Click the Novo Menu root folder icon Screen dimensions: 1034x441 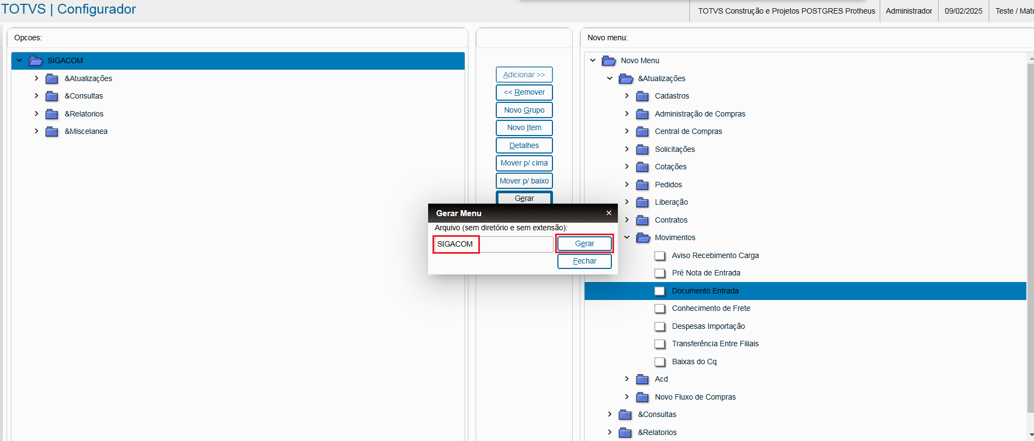609,60
